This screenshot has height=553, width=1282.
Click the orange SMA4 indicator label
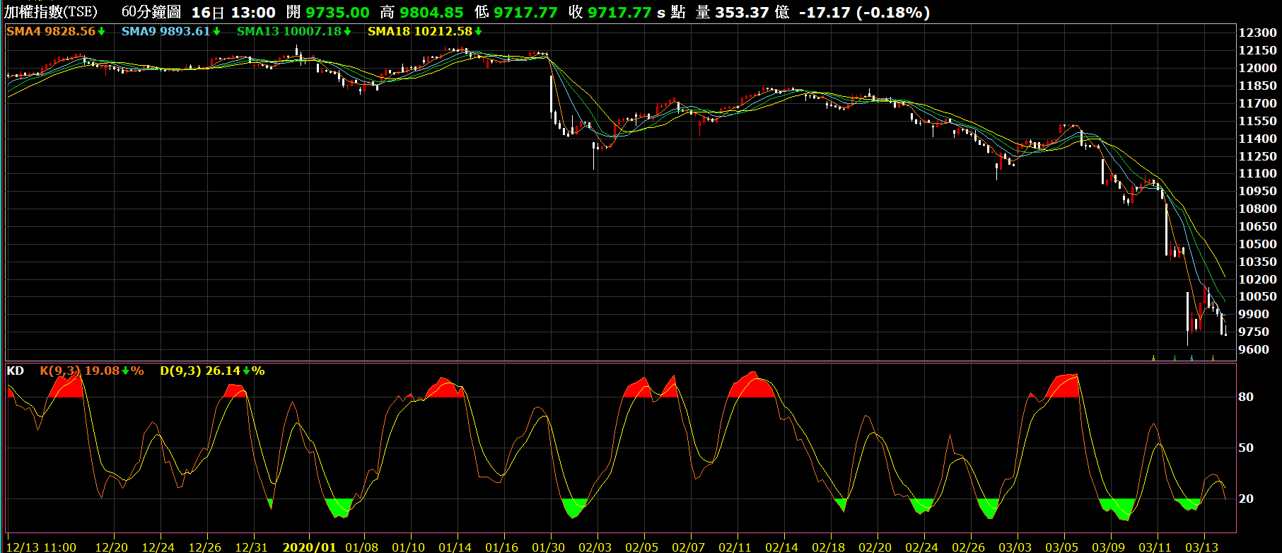click(x=24, y=32)
